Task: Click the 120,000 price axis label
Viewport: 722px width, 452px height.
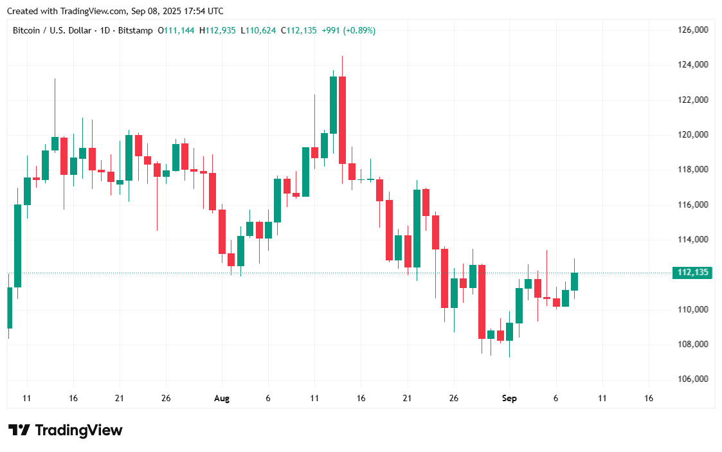Action: click(x=693, y=135)
